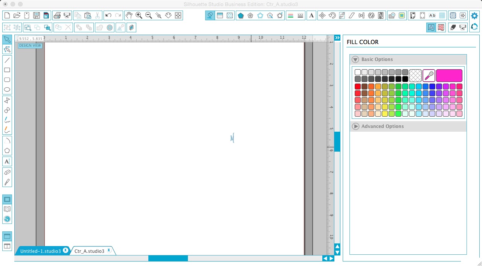Collapse the Basic Options section
This screenshot has height=266, width=482.
[355, 59]
